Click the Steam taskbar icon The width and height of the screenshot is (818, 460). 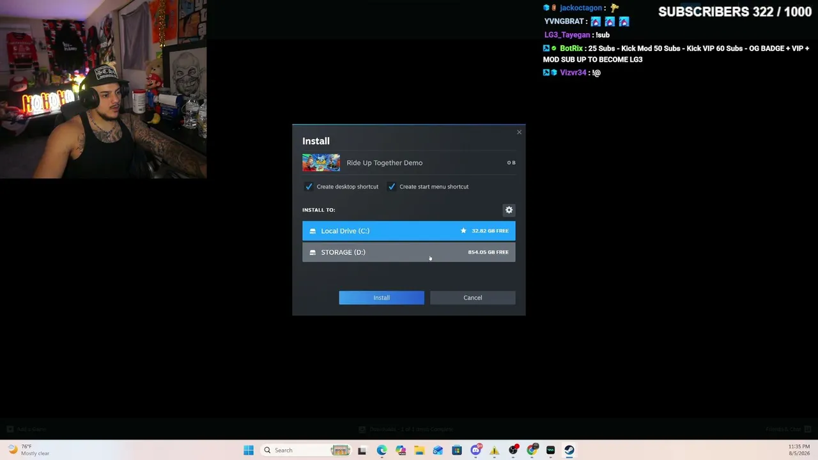(569, 450)
